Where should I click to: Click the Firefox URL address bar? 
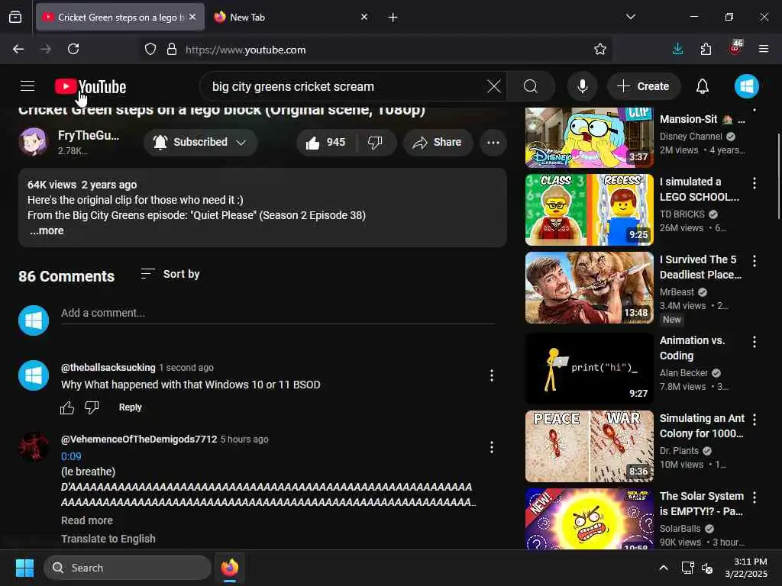(375, 50)
